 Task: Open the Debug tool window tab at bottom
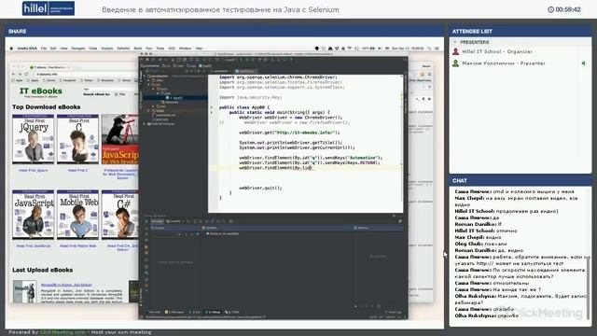tap(214, 312)
